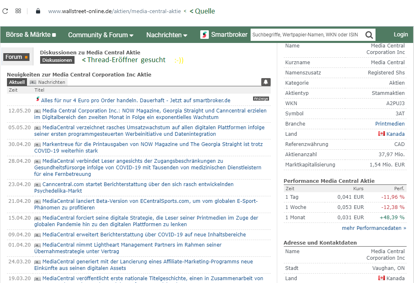The width and height of the screenshot is (414, 283).
Task: Open erste nationale Titelgeschichte article
Action: tap(153, 279)
